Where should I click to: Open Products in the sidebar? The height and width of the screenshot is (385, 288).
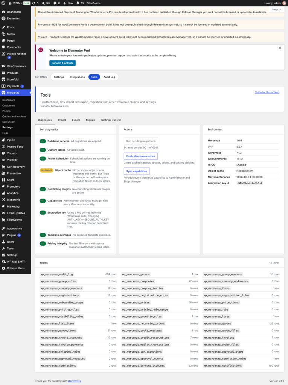click(x=15, y=73)
